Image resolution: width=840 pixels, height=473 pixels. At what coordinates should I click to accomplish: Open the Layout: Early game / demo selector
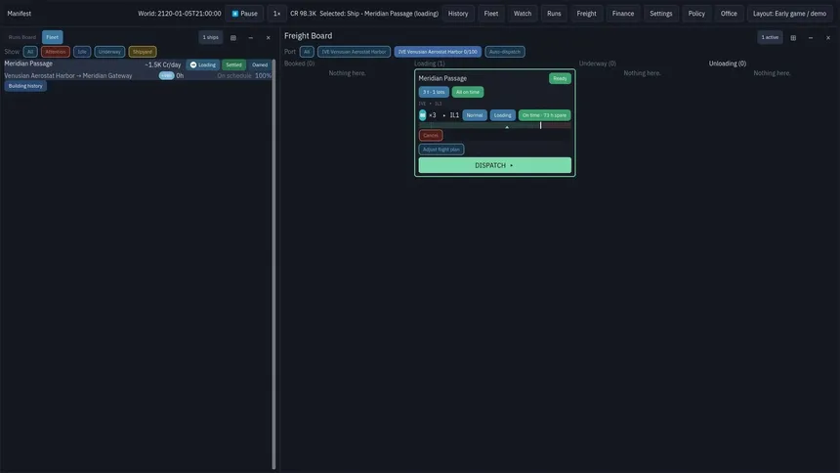pos(789,14)
